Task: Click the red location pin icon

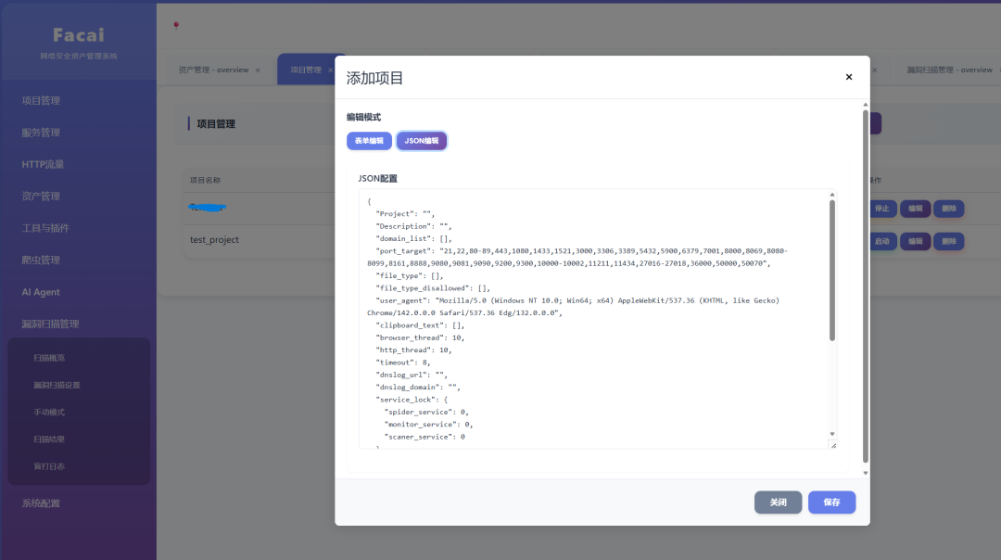Action: 176,26
